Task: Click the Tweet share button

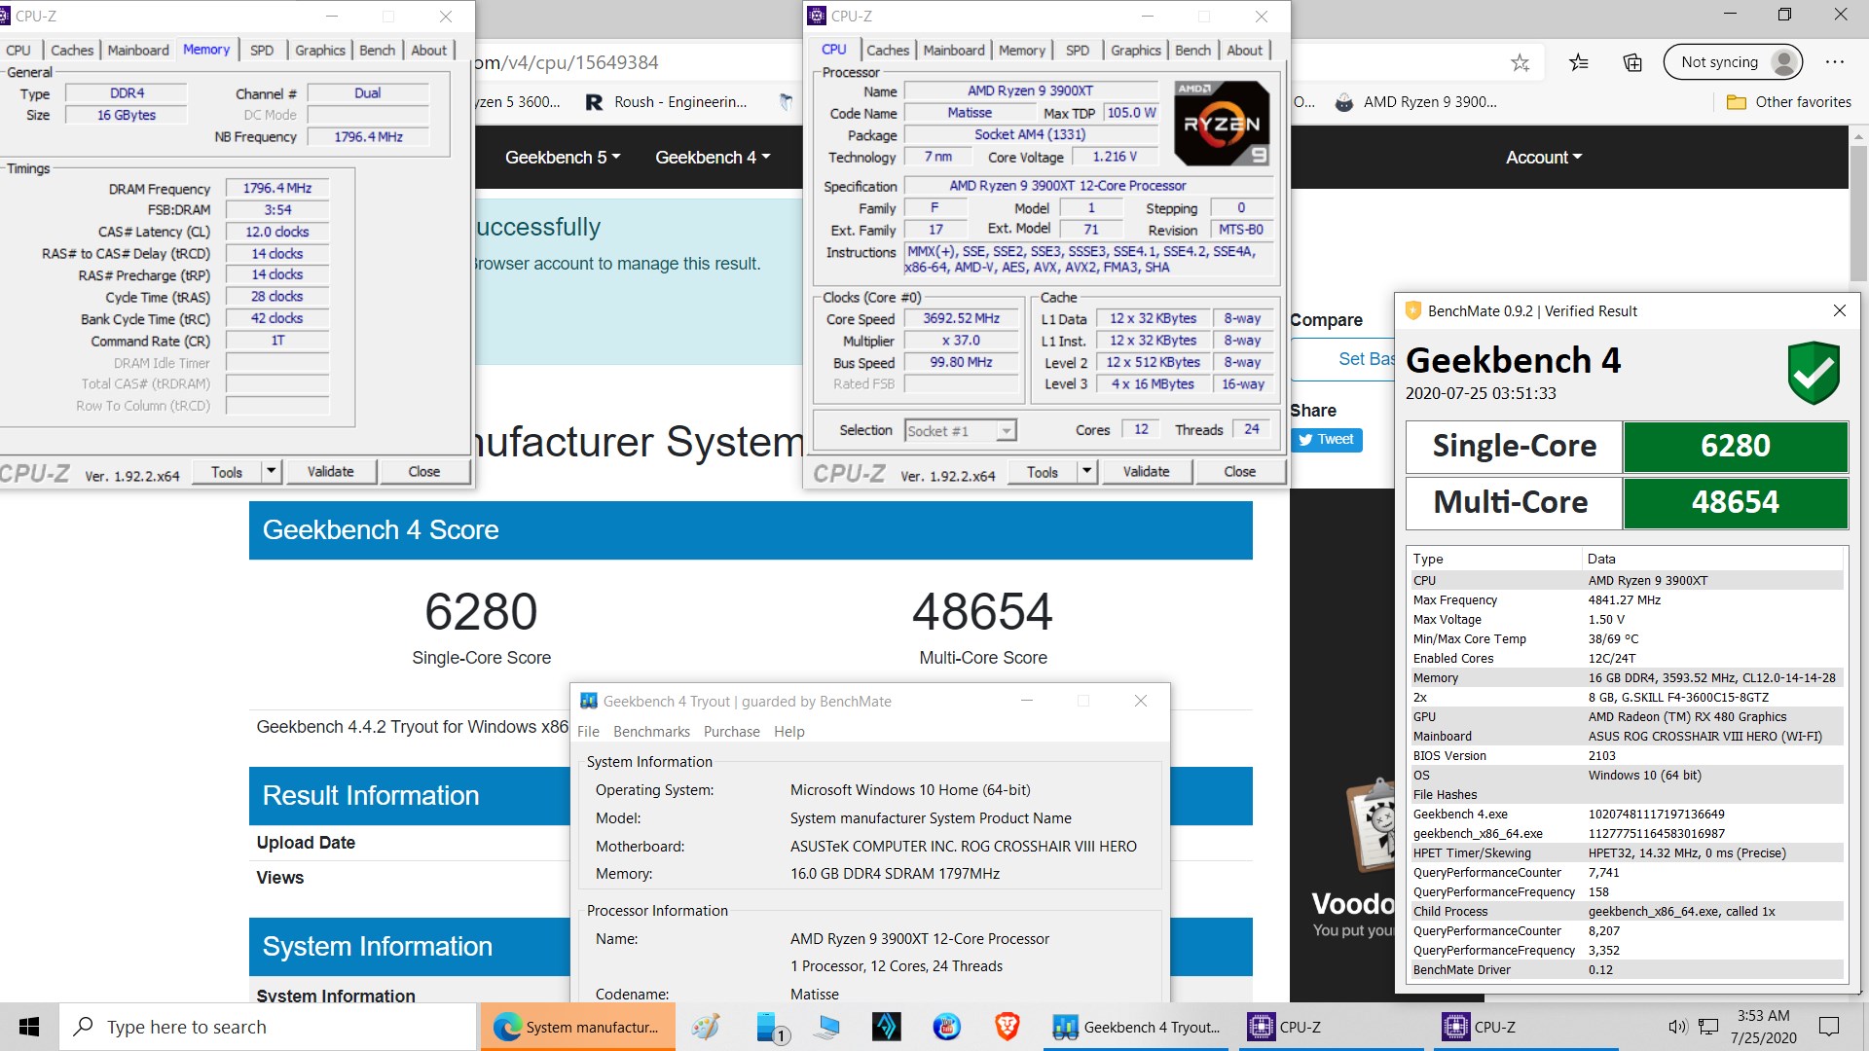Action: 1326,440
